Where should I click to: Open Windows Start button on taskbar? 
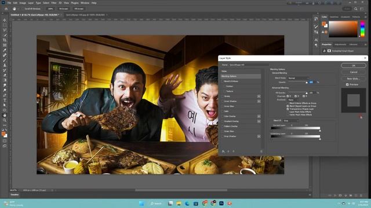click(141, 203)
